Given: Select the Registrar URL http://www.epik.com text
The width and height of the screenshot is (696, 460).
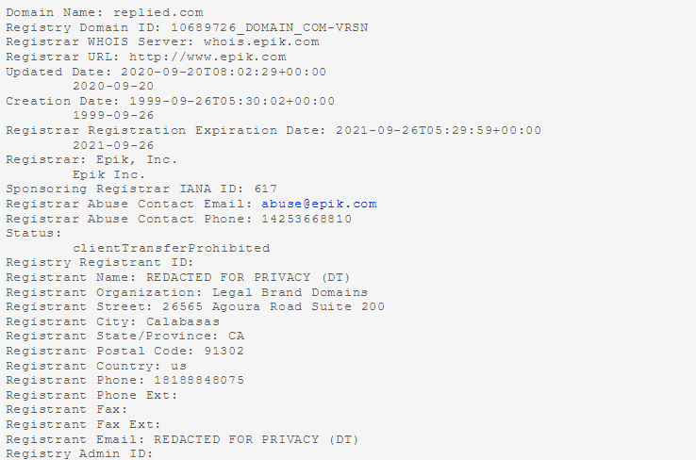Looking at the screenshot, I should pyautogui.click(x=146, y=57).
